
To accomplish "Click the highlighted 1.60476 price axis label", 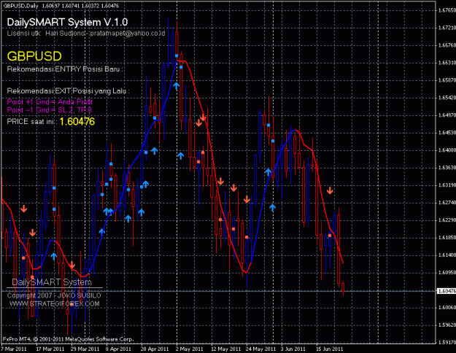I will point(446,291).
